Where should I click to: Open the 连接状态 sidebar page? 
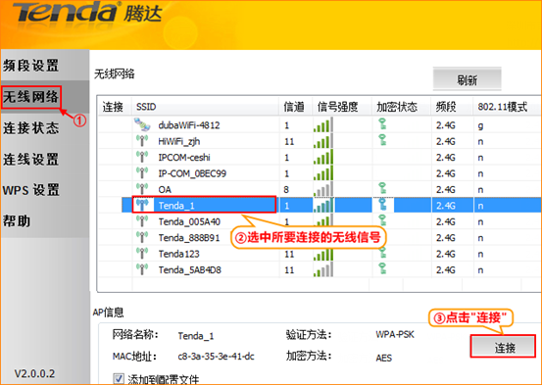tap(31, 128)
